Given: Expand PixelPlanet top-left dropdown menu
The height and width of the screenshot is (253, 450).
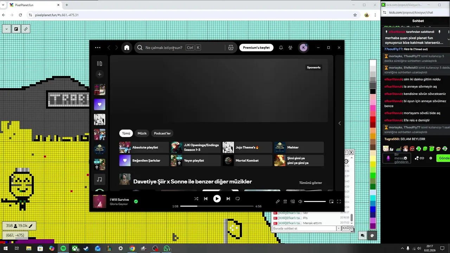Looking at the screenshot, I should tap(6, 29).
